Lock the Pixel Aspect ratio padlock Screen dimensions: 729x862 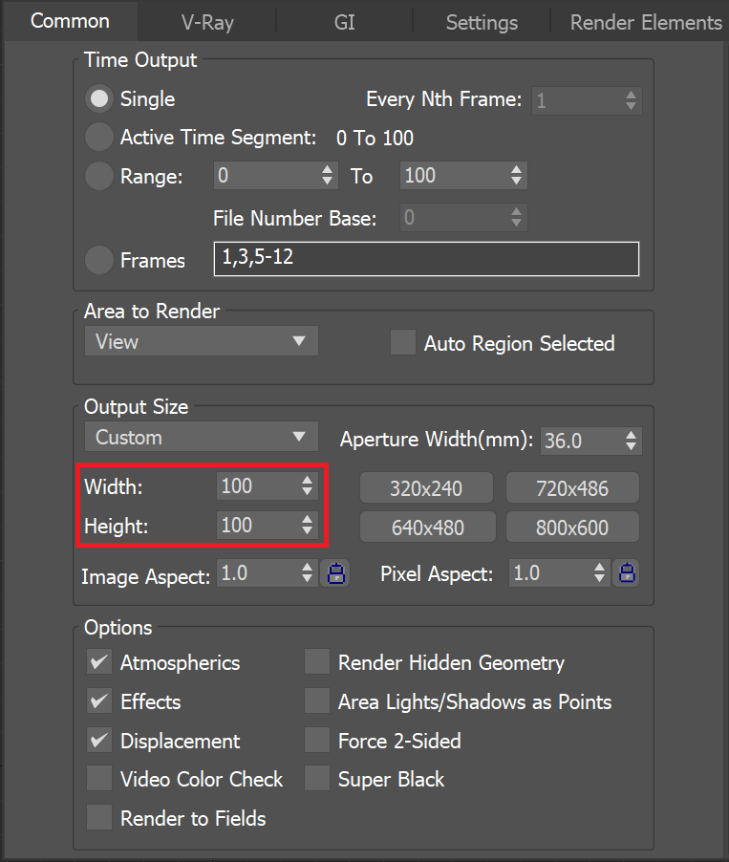(626, 572)
